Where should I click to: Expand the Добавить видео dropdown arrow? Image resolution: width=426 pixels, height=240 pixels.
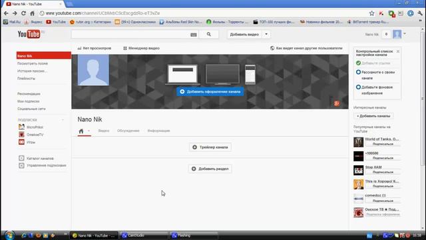tap(266, 34)
